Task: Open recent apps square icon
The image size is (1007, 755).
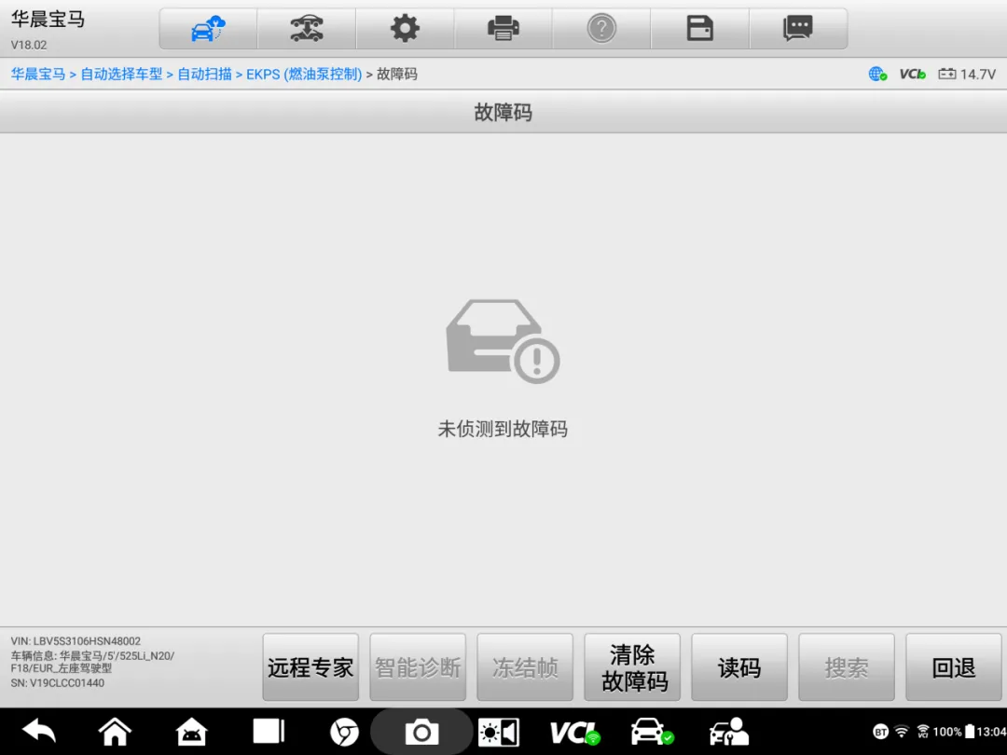Action: 269,732
